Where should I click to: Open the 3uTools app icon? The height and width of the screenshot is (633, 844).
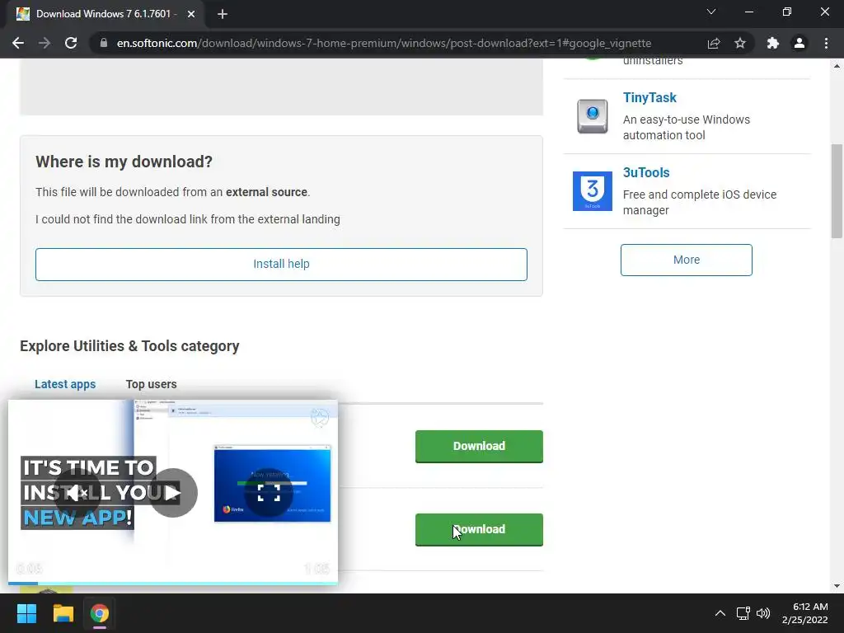[x=592, y=191]
